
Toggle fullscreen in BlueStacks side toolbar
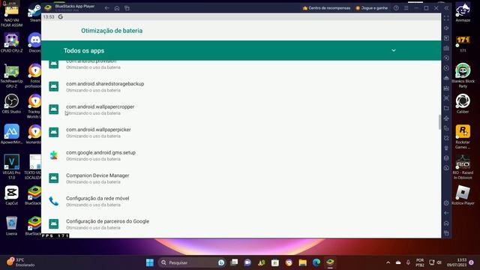[446, 18]
